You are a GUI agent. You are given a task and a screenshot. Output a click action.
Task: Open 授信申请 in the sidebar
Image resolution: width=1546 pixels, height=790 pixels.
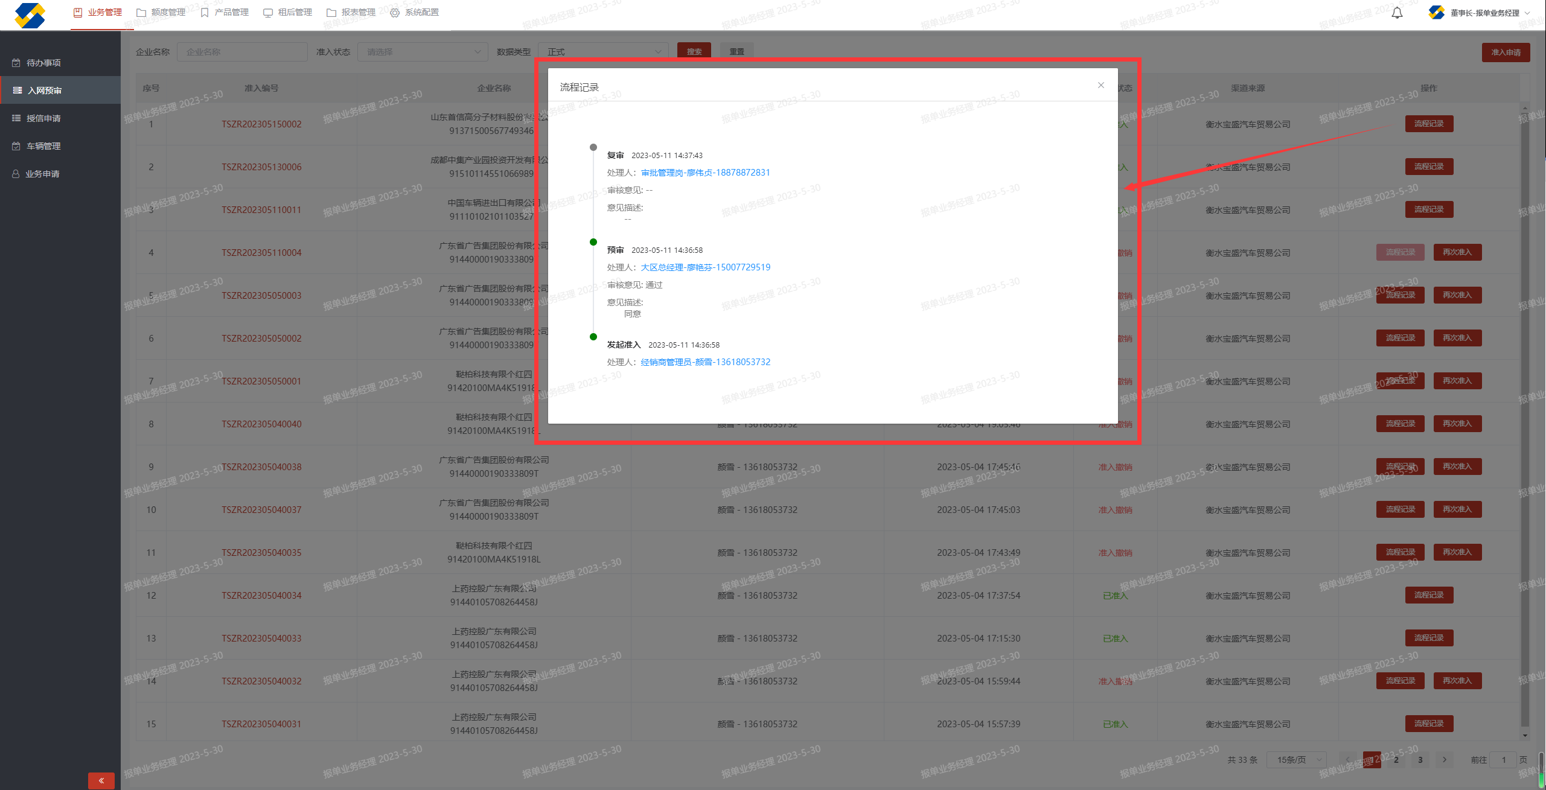(43, 118)
